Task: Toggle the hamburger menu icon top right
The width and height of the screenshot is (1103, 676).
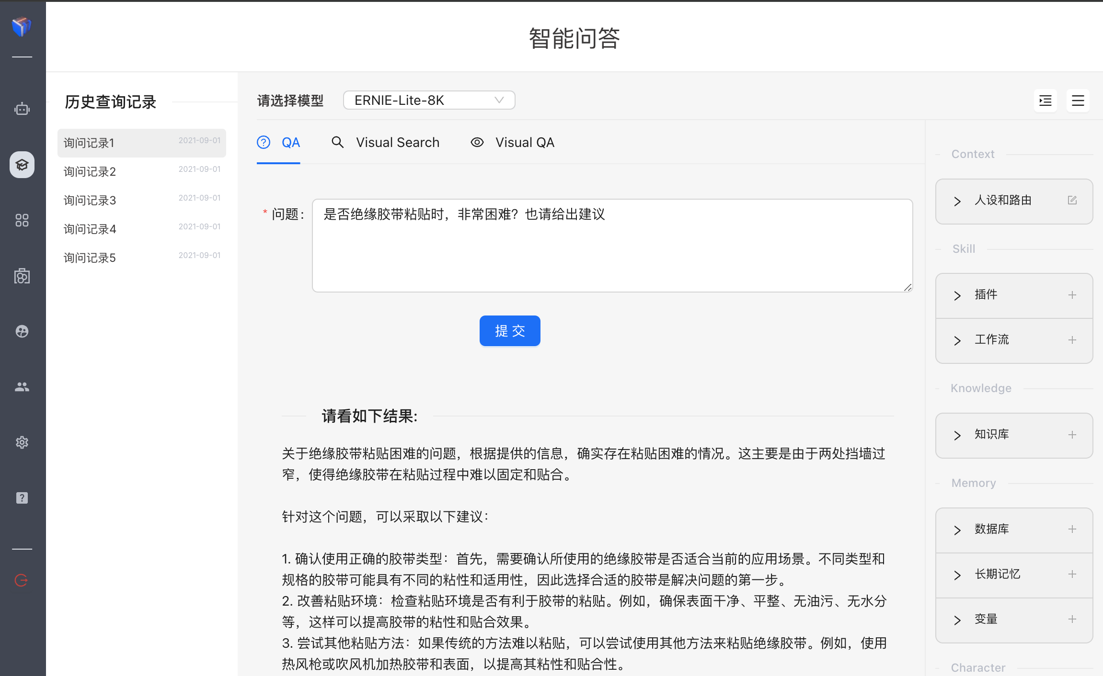Action: tap(1078, 101)
